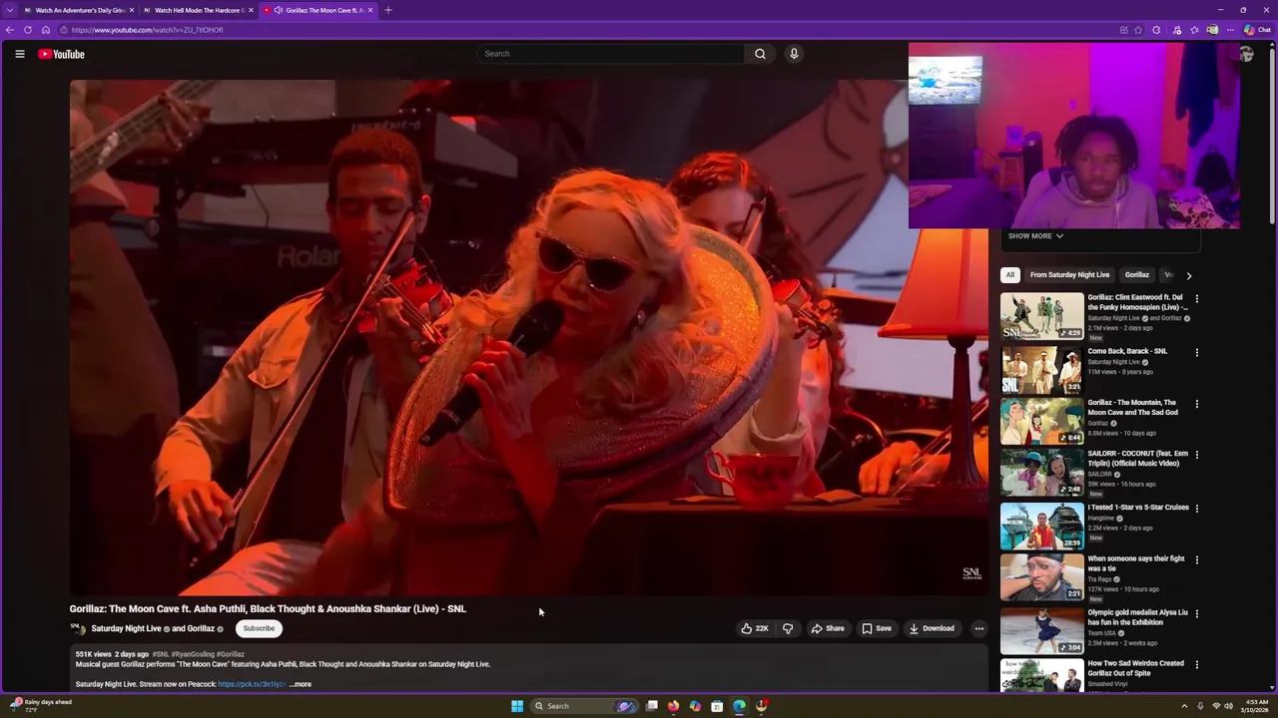This screenshot has width=1278, height=718.
Task: Show hidden system tray icons
Action: [x=1184, y=706]
